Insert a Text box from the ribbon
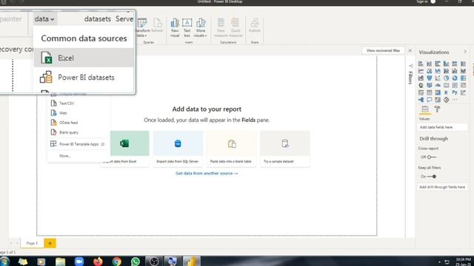Viewport: 474px width, 266px height. coord(187,27)
